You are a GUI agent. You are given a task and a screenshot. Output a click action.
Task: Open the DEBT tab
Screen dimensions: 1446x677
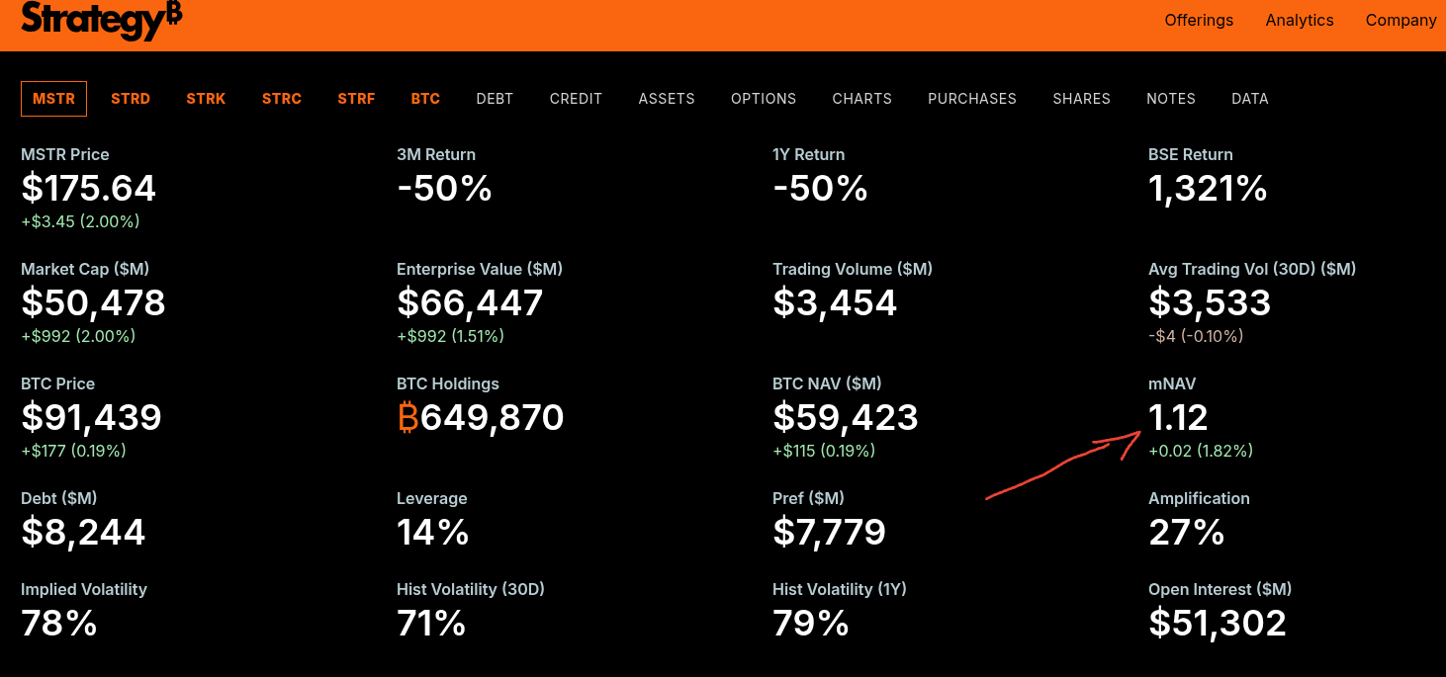[x=495, y=99]
